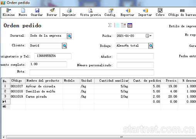
Task: Click code cell 0011018
Action: point(18,91)
